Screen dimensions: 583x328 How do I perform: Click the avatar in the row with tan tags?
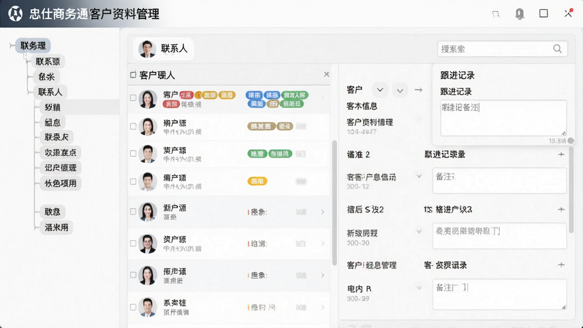coord(147,126)
